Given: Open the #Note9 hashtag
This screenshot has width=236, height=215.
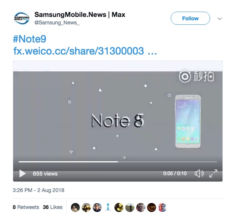Looking at the screenshot, I should [30, 39].
